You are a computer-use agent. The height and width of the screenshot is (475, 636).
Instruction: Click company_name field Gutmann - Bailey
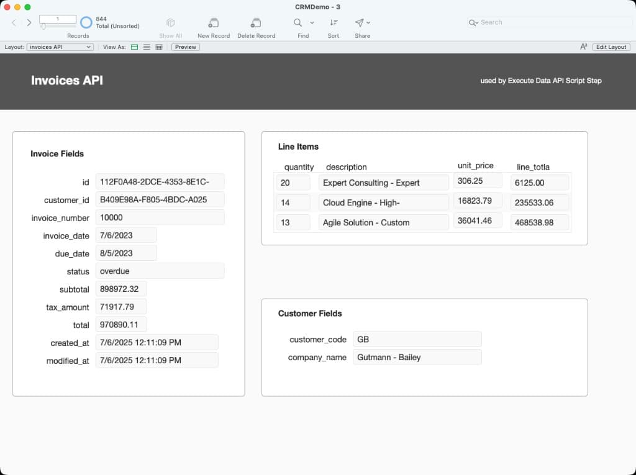point(417,357)
